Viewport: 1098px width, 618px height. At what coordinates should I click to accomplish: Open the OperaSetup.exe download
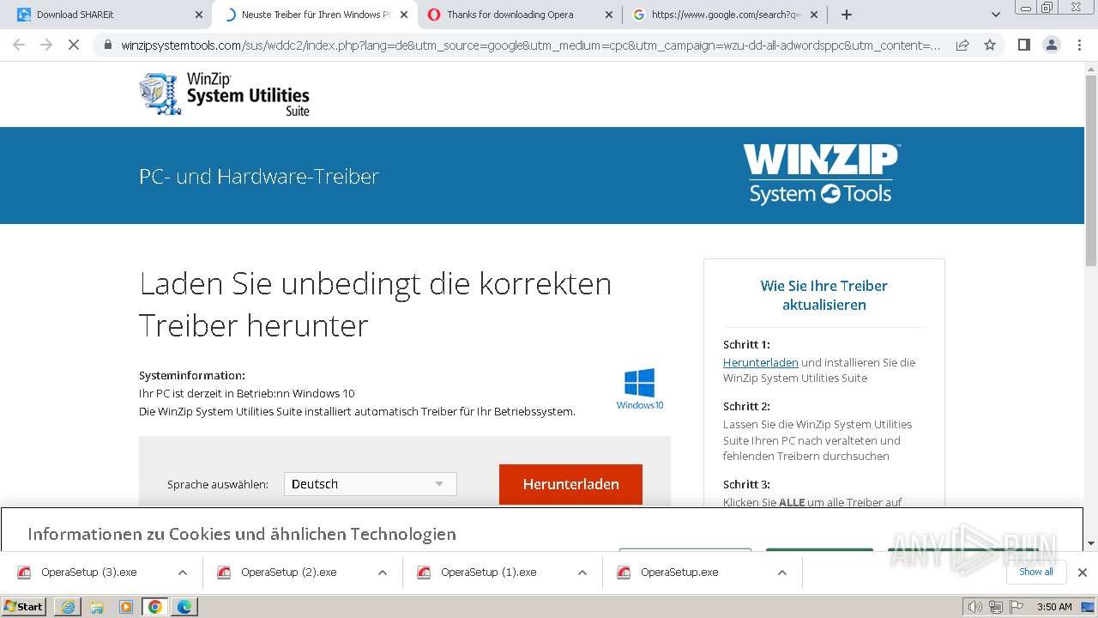pos(679,573)
